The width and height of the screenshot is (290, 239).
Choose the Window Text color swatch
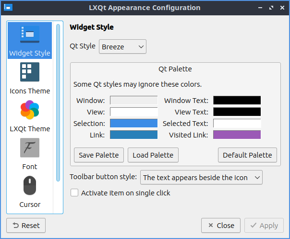pyautogui.click(x=237, y=101)
